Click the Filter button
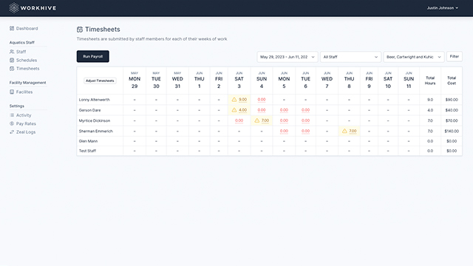The width and height of the screenshot is (473, 266). pos(455,56)
